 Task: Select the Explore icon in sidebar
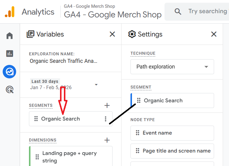click(10, 72)
